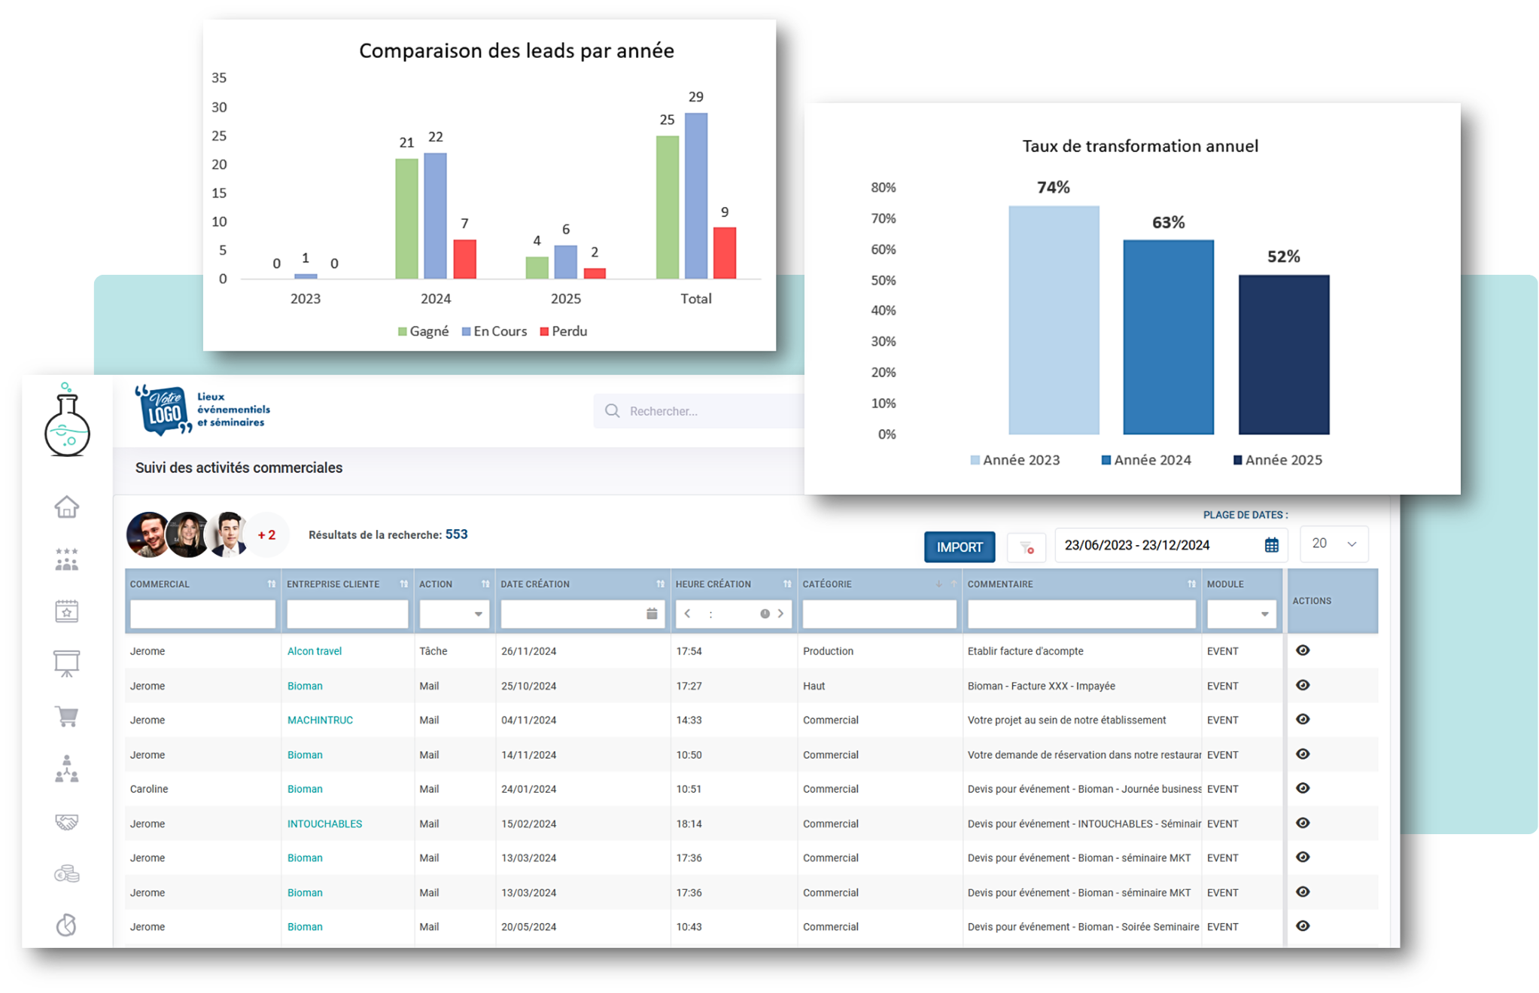Open the pie chart sidebar icon
The image size is (1539, 993).
click(67, 924)
